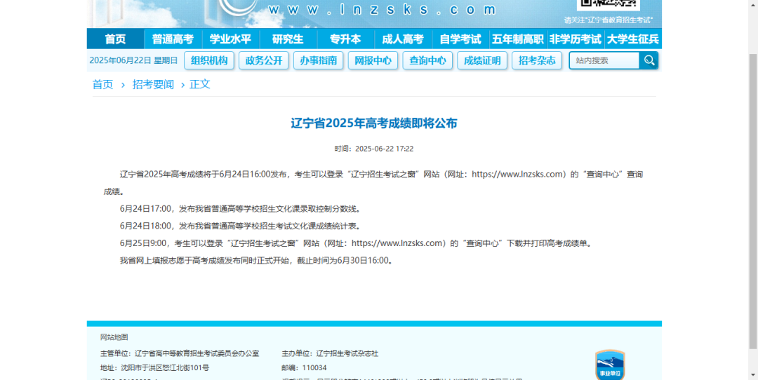The image size is (758, 380).
Task: Open the 首页 navigation tab
Action: click(x=115, y=39)
